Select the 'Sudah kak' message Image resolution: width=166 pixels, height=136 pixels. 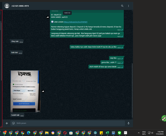(17, 115)
